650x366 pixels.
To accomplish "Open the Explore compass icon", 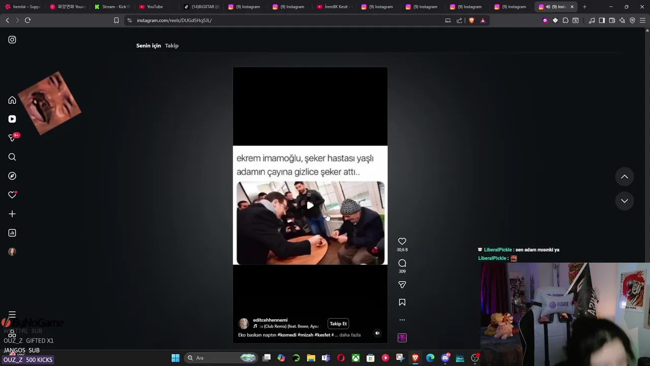I will click(12, 176).
